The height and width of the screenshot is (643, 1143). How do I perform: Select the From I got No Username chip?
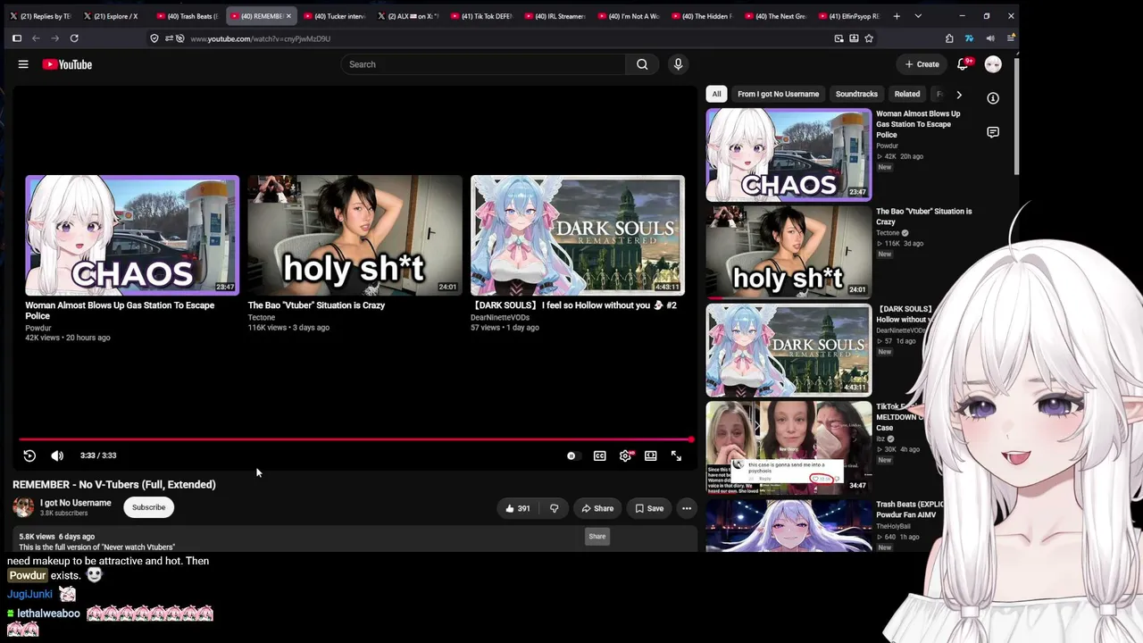(778, 94)
